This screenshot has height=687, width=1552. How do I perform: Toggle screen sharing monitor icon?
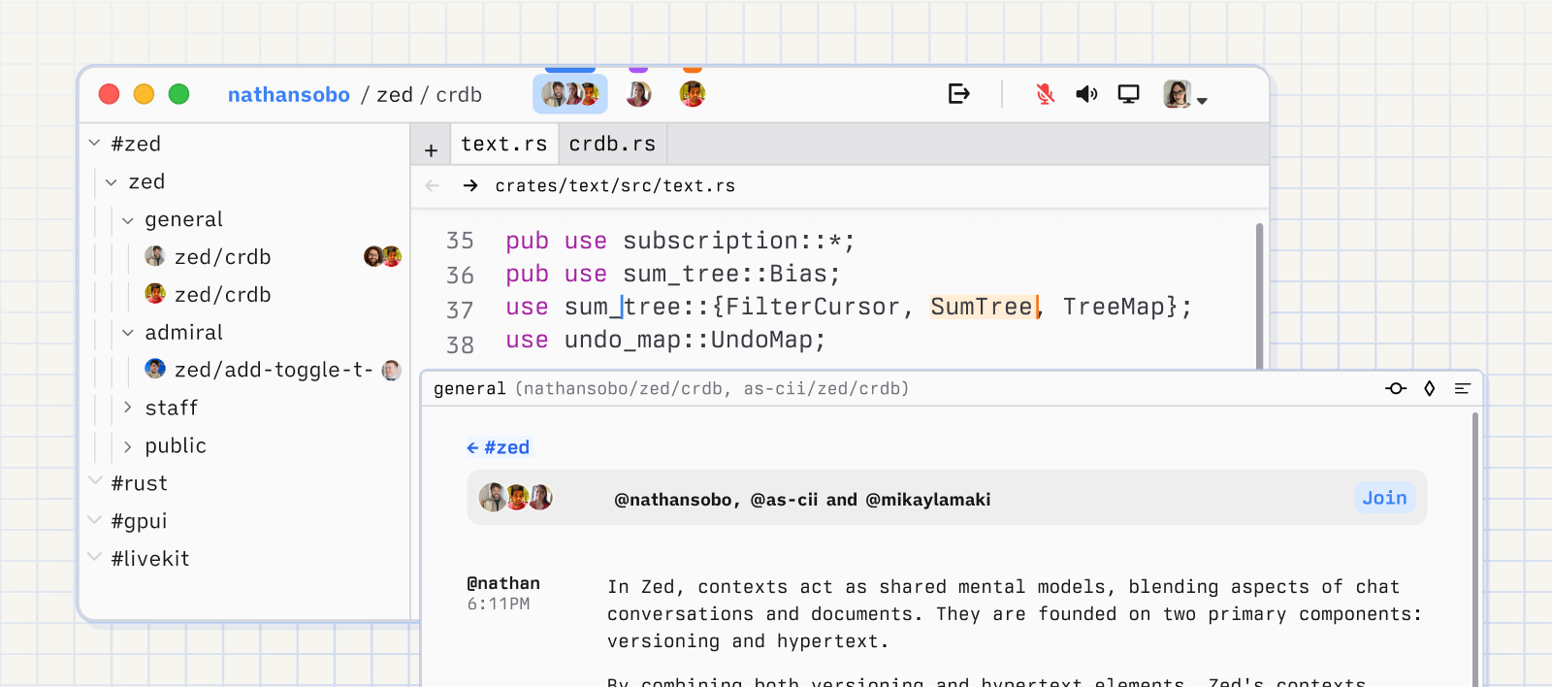[x=1128, y=94]
